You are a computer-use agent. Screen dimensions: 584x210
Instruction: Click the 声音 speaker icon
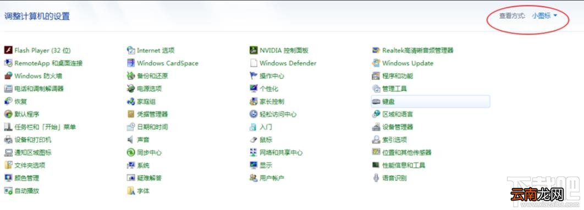click(x=131, y=140)
